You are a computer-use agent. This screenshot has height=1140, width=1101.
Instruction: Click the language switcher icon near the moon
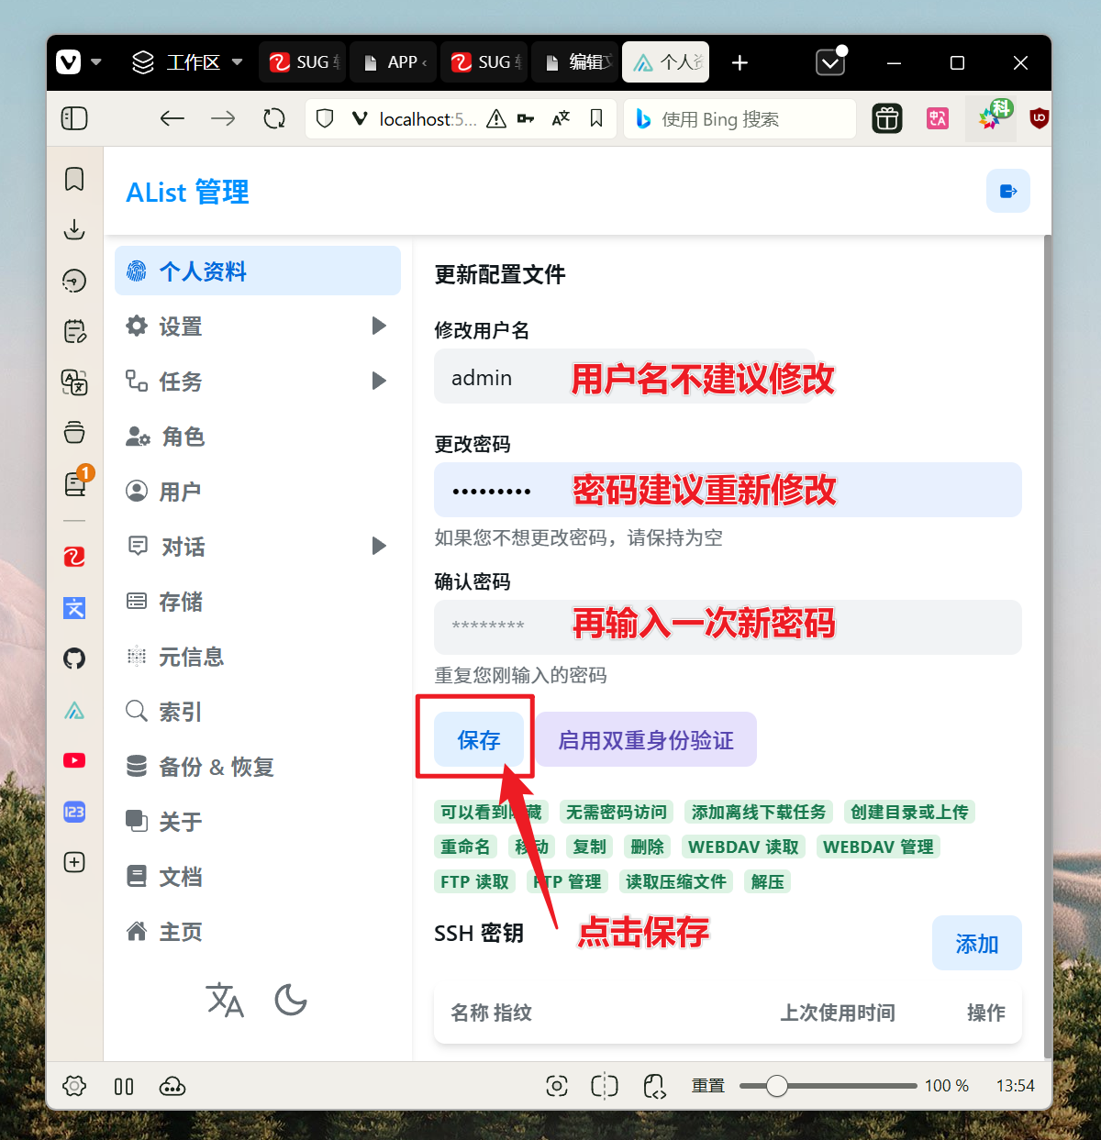point(225,1001)
